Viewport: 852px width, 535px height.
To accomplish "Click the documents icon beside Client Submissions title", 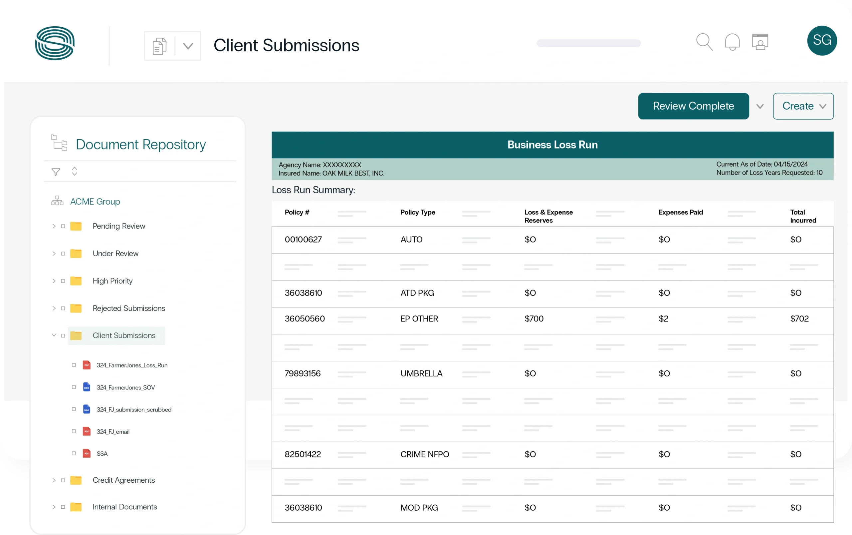I will tap(159, 46).
